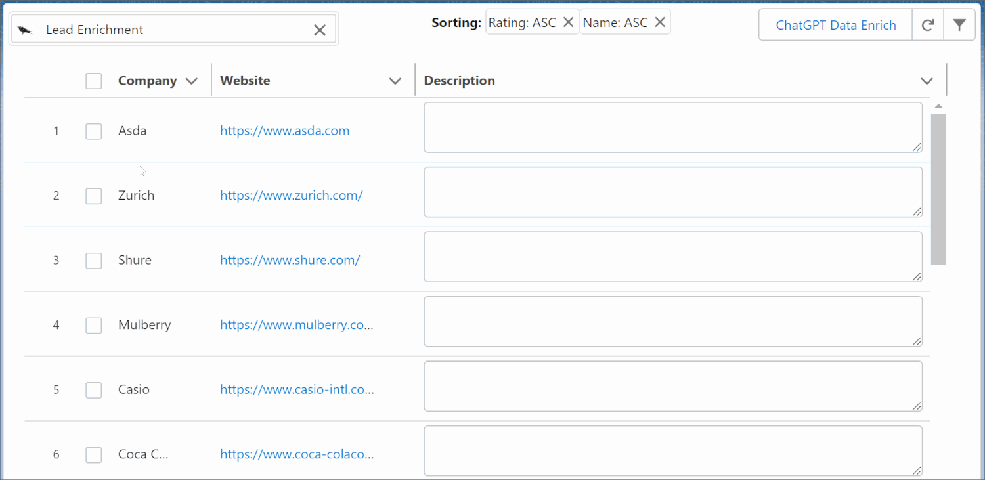This screenshot has width=985, height=480.
Task: Open the asda.com website link
Action: point(285,131)
